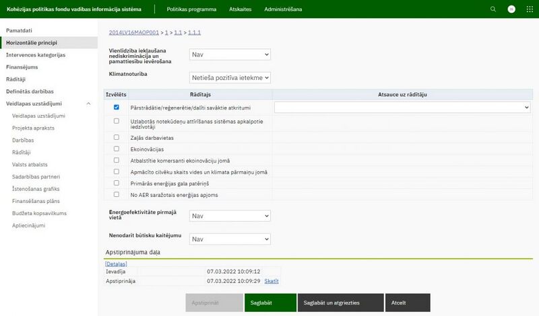Uncheck Pārstrādātie/reģenerētie/dalīti savāktie atkritumi checkbox
Viewport: 539px width, 316px height.
pyautogui.click(x=117, y=107)
